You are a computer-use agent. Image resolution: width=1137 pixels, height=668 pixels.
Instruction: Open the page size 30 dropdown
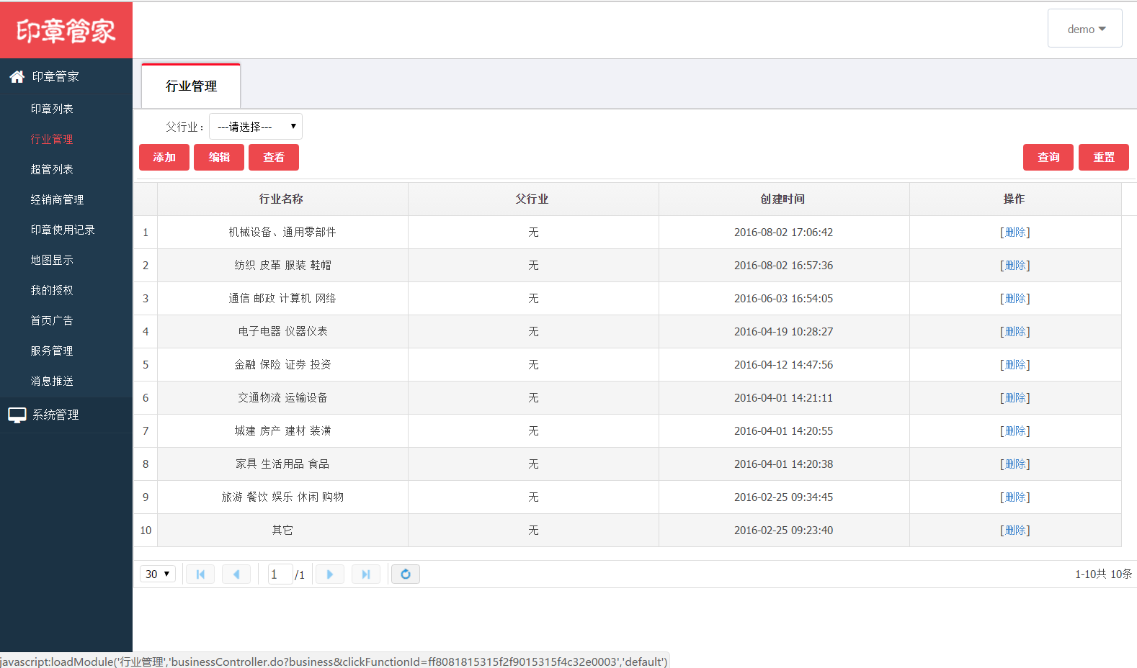point(158,574)
